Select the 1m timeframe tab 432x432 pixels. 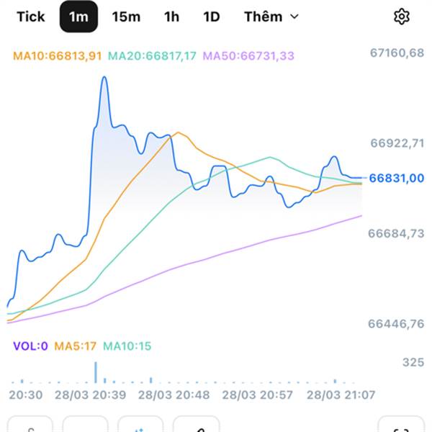78,17
